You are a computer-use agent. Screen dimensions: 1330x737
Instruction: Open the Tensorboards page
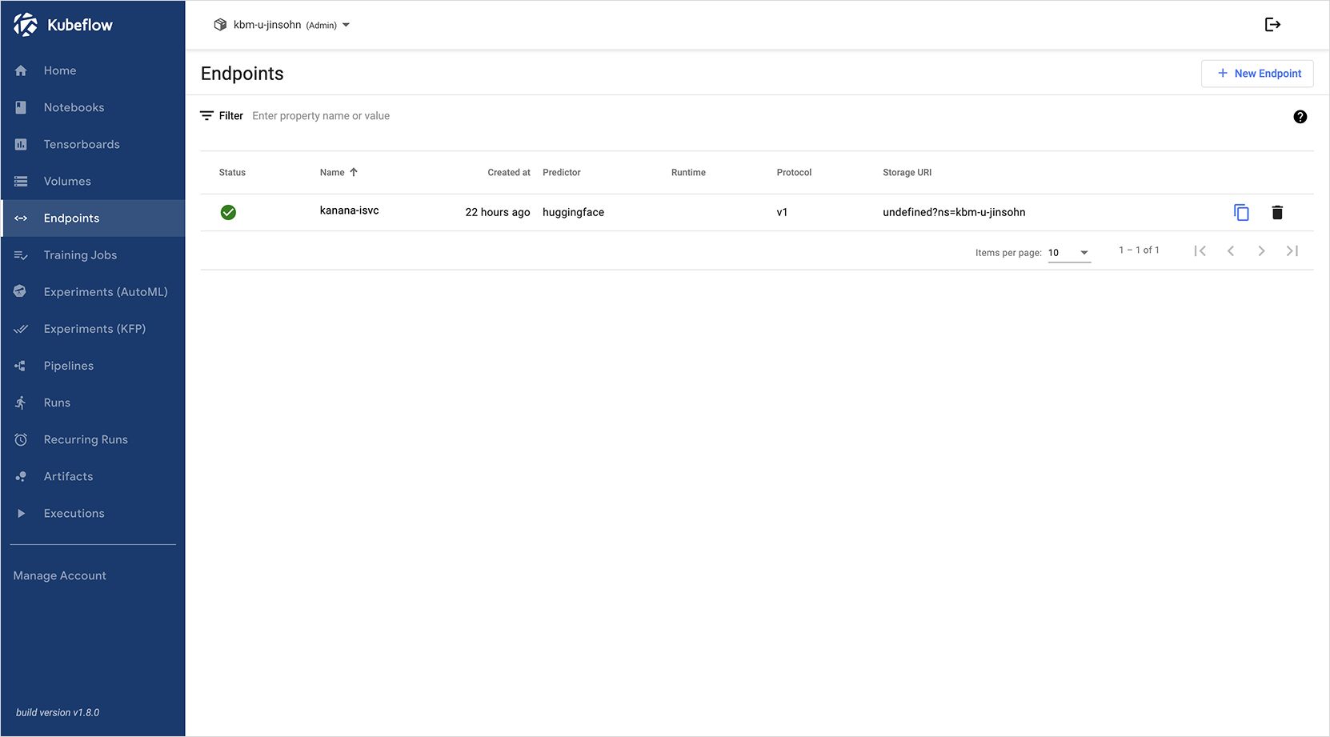(93, 144)
